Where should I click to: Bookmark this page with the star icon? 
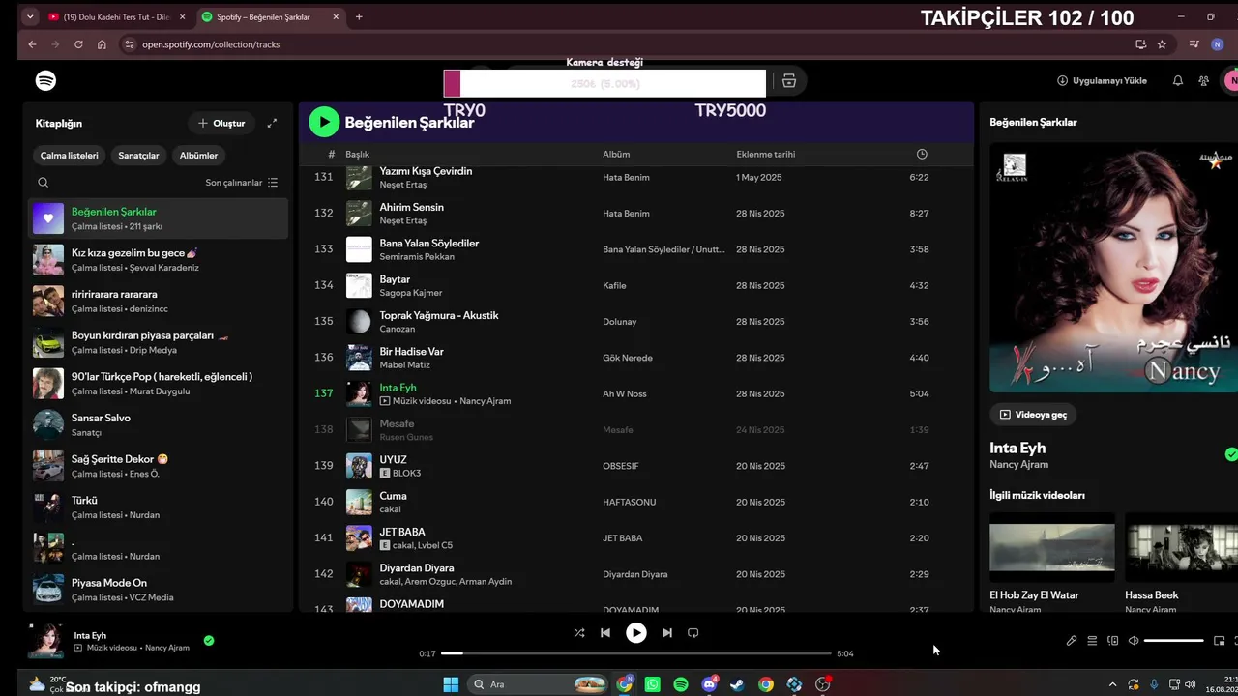(x=1162, y=44)
